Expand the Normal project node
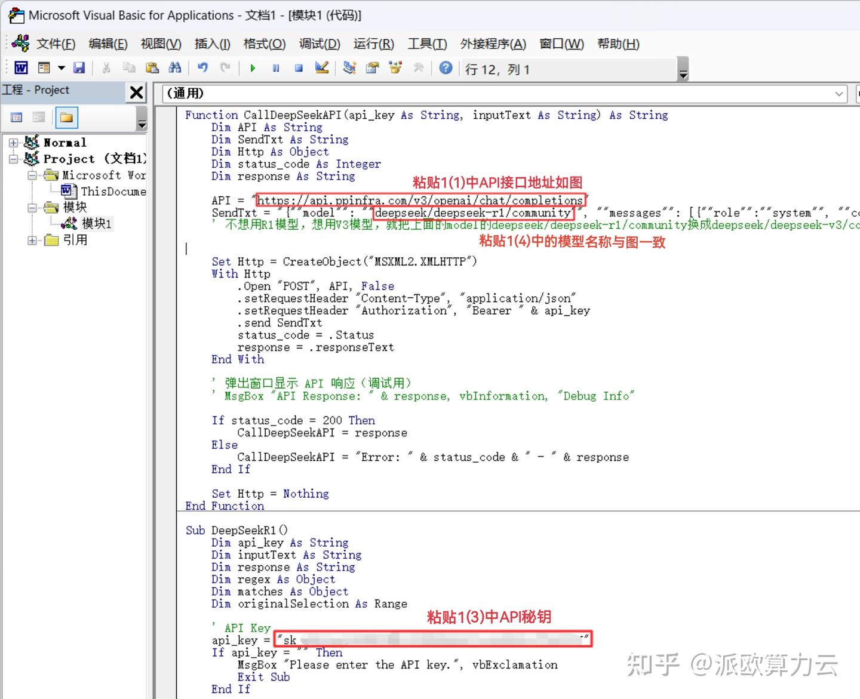Screen dimensions: 860x699 tap(14, 143)
